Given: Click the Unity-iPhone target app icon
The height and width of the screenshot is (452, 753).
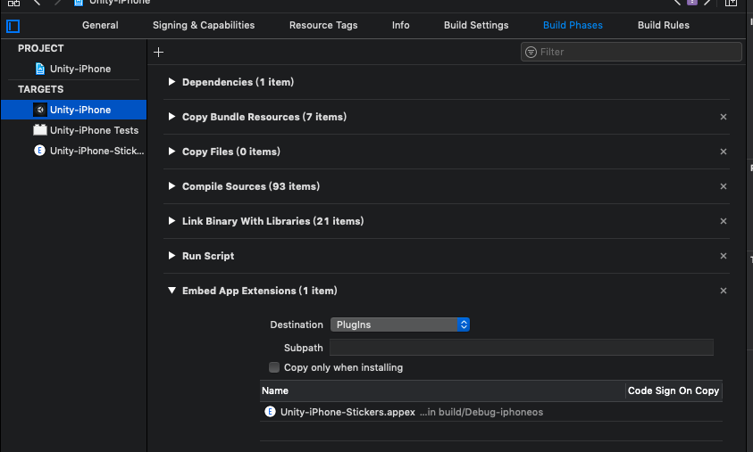Looking at the screenshot, I should (40, 110).
